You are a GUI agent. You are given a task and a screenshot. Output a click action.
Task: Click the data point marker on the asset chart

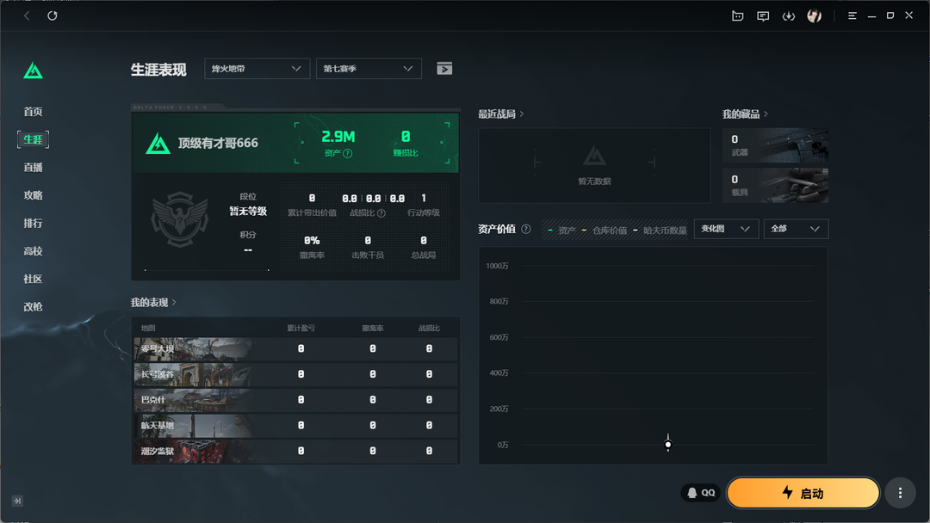tap(668, 444)
